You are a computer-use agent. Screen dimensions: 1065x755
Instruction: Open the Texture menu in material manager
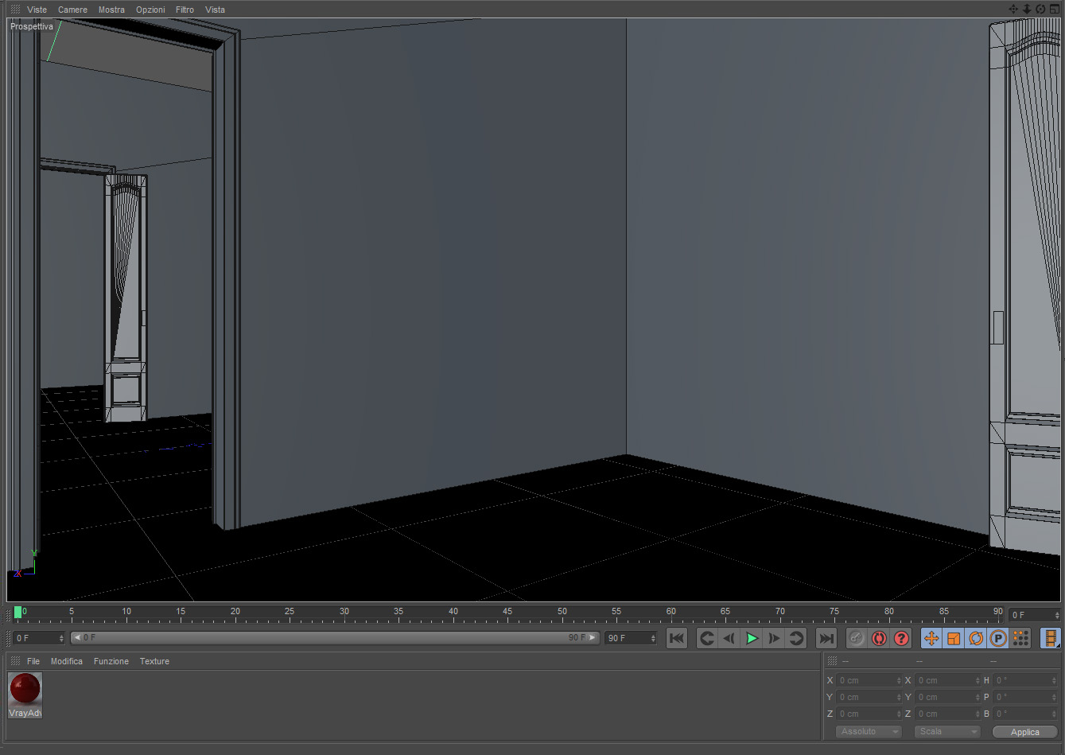coord(154,661)
